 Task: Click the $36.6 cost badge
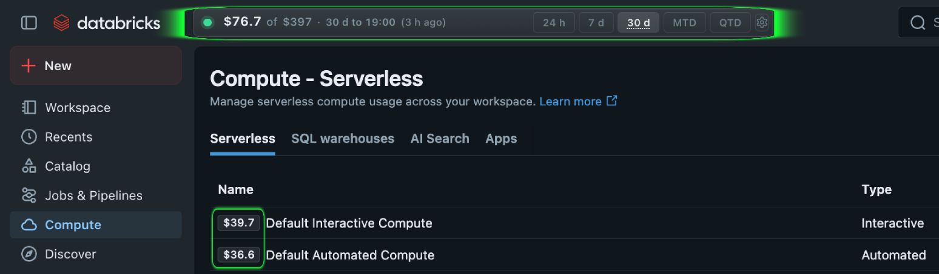point(239,255)
